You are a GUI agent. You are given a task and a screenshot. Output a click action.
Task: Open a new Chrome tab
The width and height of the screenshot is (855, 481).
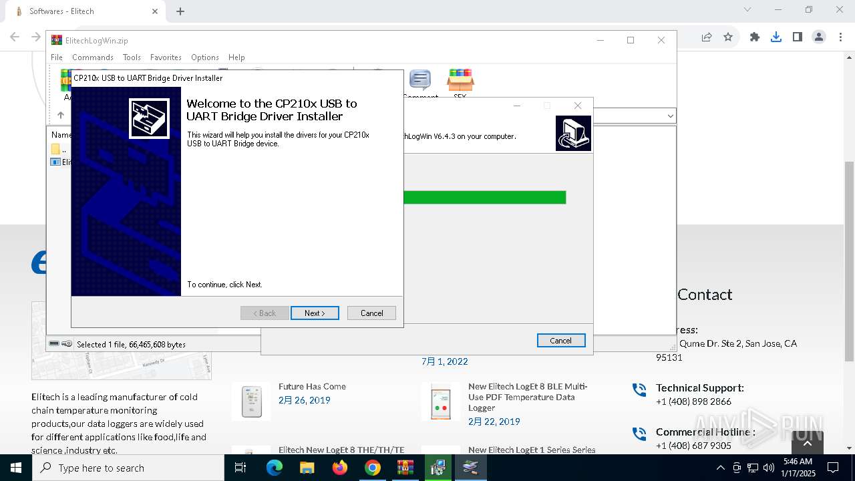point(180,11)
